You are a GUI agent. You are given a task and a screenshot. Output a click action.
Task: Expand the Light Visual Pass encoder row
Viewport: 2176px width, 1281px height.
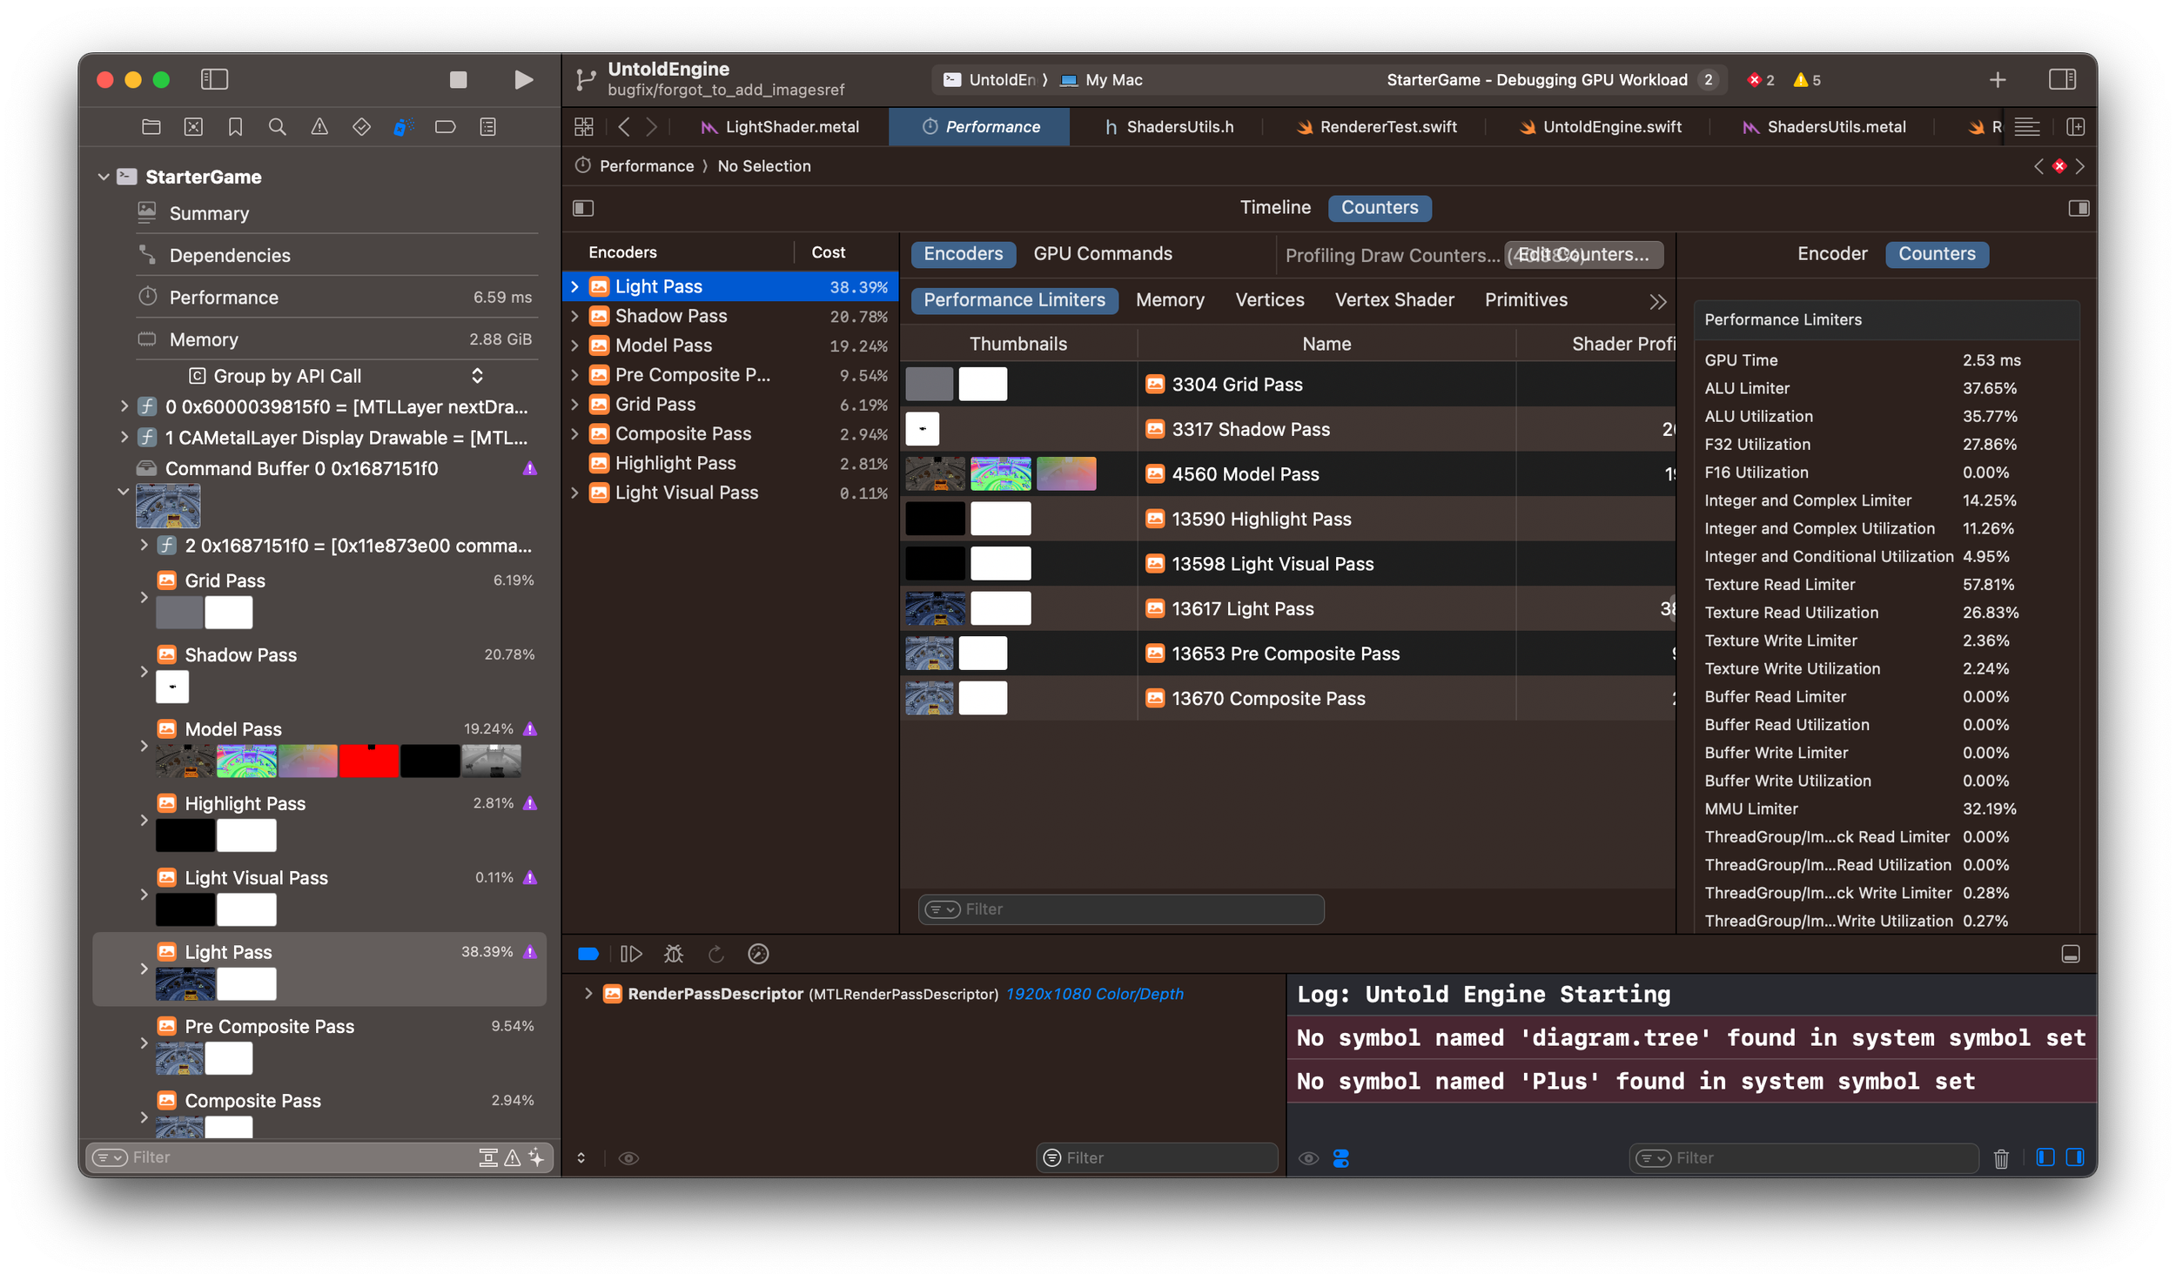(x=574, y=493)
